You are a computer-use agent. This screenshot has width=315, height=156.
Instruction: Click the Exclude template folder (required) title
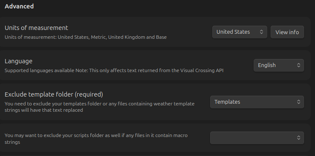click(x=54, y=94)
